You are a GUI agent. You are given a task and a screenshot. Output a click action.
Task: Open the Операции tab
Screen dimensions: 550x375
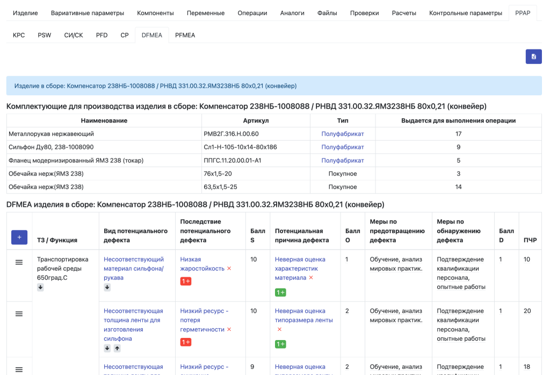point(252,13)
